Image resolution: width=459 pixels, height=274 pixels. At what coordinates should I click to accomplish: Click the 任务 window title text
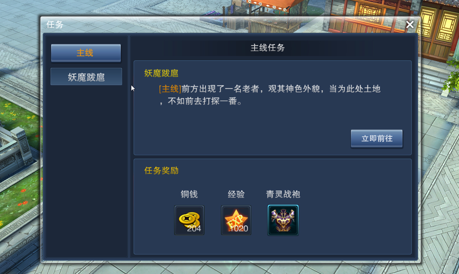tap(55, 25)
